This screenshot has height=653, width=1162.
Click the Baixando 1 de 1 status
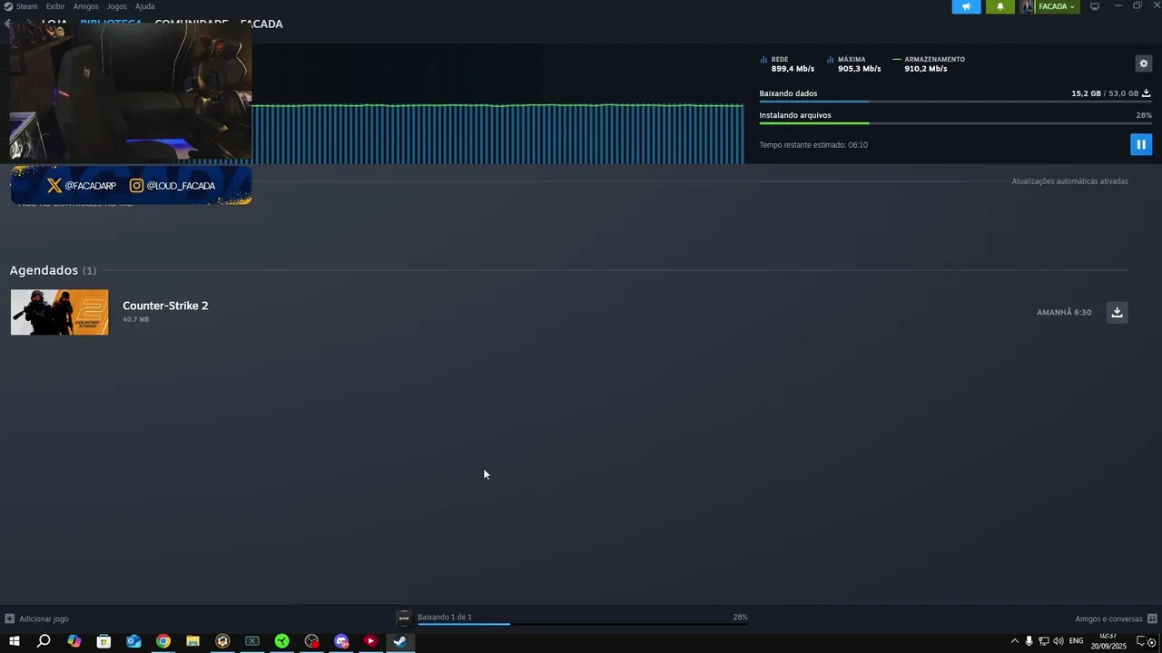[x=445, y=617]
